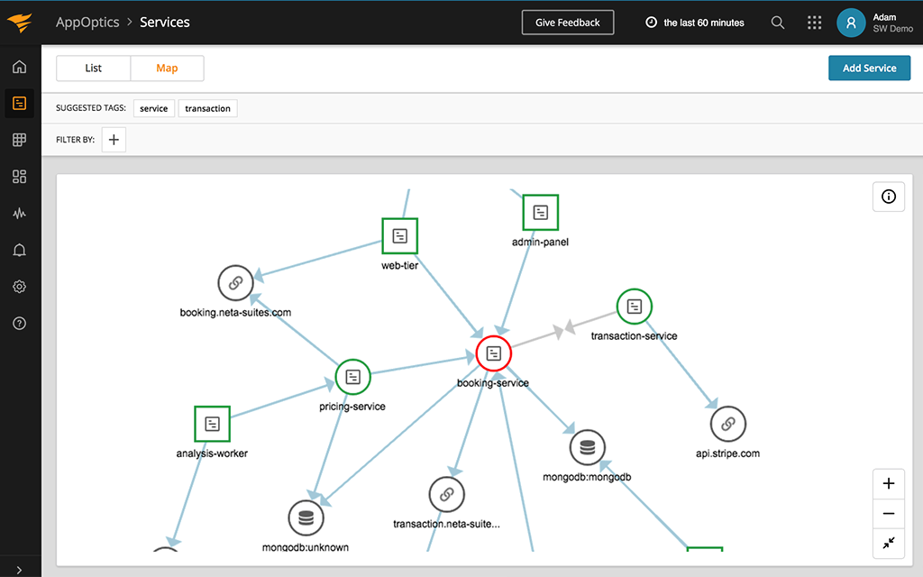
Task: Open the last 60 minutes time picker
Action: pos(695,23)
